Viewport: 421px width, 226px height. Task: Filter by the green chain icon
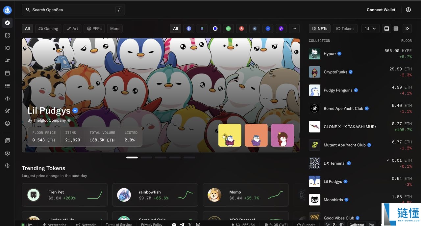click(228, 29)
